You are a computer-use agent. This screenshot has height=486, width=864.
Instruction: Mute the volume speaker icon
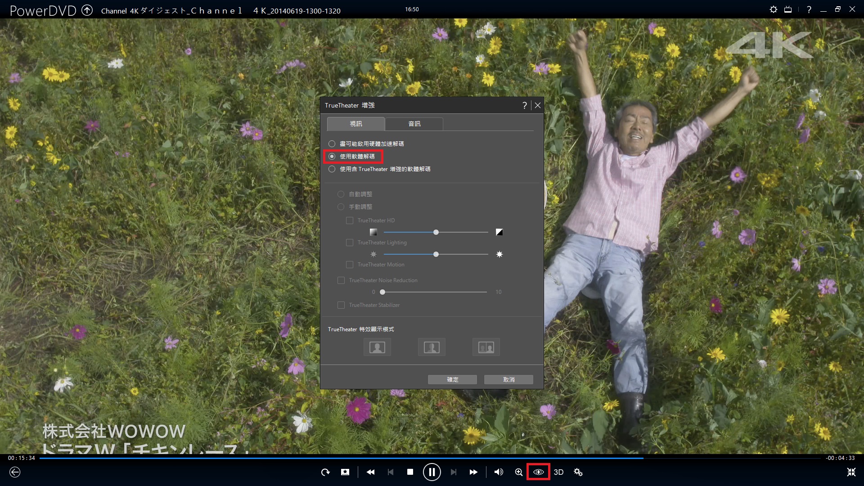pos(499,472)
